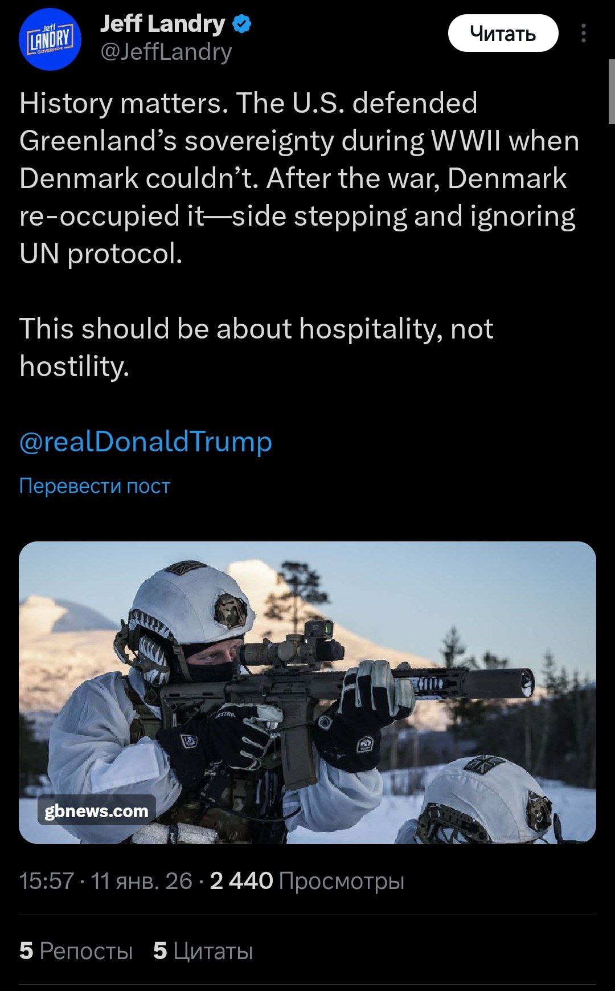Tap the post text starting History matters

point(299,178)
